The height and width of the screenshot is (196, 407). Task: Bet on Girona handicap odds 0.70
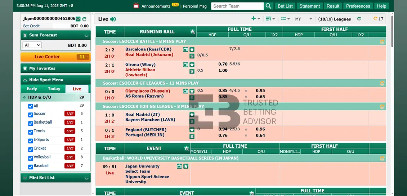pyautogui.click(x=223, y=64)
